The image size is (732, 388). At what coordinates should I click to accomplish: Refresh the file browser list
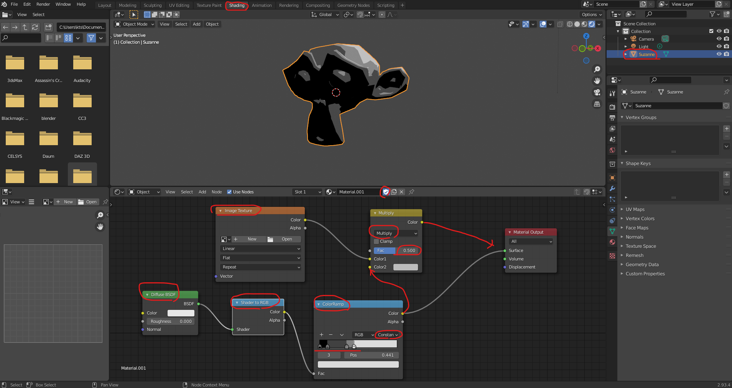coord(35,27)
